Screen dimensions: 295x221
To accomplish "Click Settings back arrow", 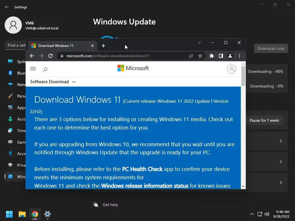I will coord(7,7).
